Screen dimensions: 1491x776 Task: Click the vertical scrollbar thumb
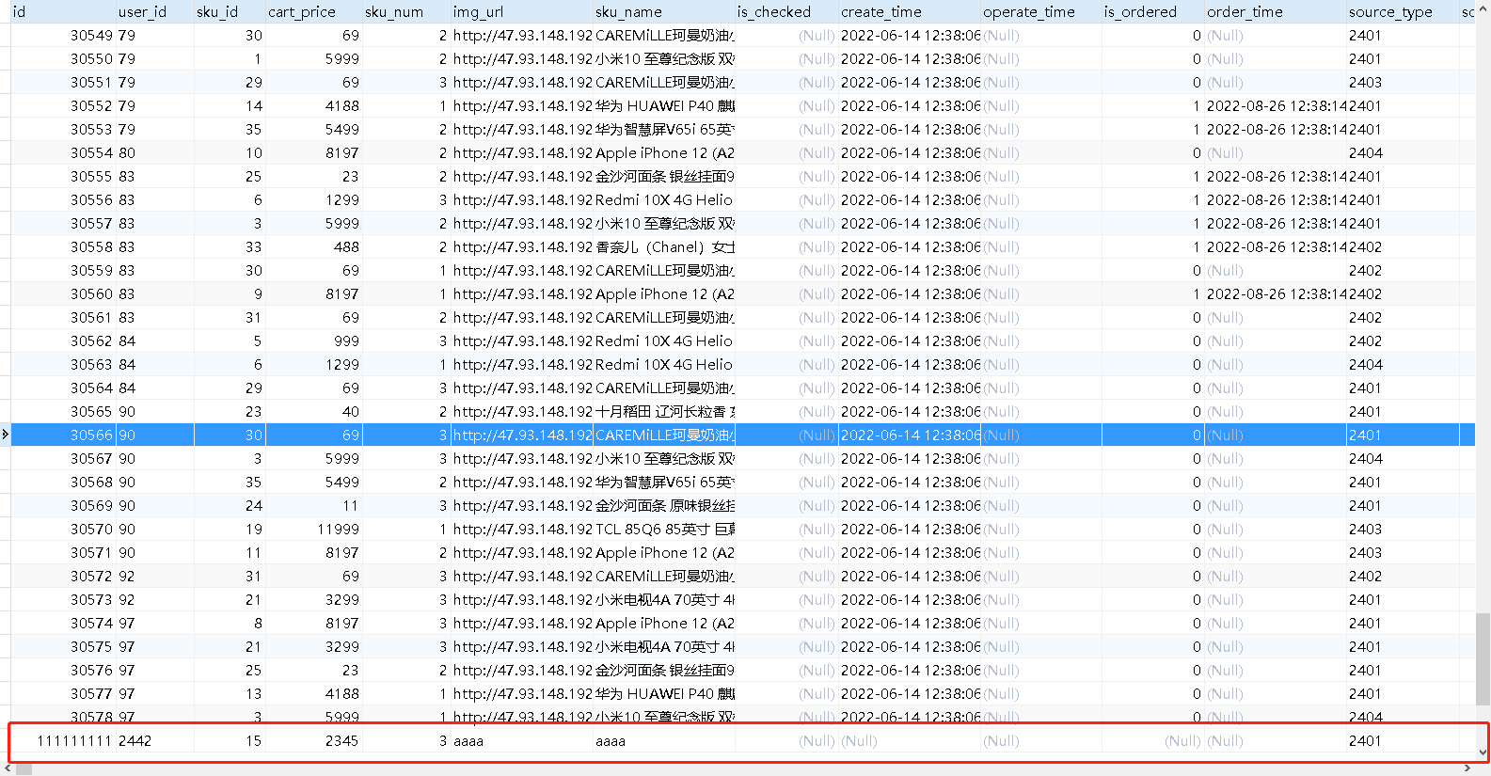point(1483,658)
